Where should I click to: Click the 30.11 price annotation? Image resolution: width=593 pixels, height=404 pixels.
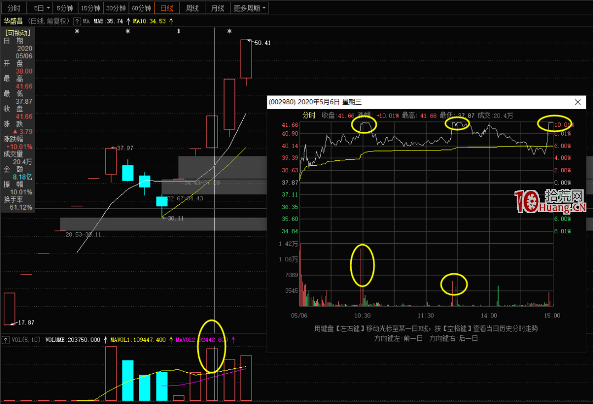tap(176, 218)
